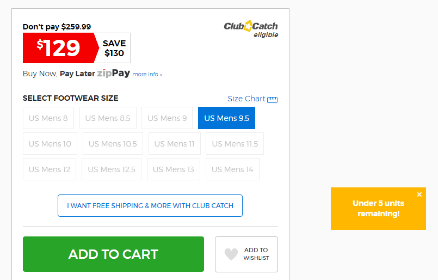438x280 pixels.
Task: Choose US Mens 13 size option
Action: pyautogui.click(x=174, y=169)
